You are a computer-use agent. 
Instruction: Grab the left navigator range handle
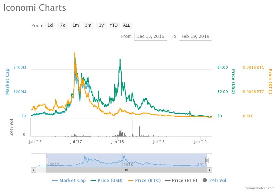[x=46, y=160]
